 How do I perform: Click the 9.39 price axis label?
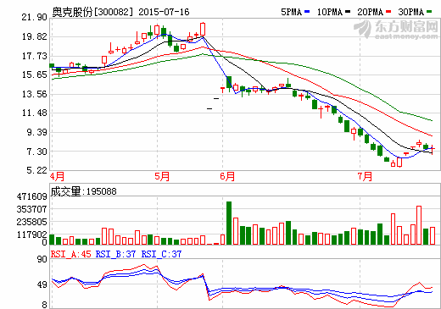click(x=36, y=132)
